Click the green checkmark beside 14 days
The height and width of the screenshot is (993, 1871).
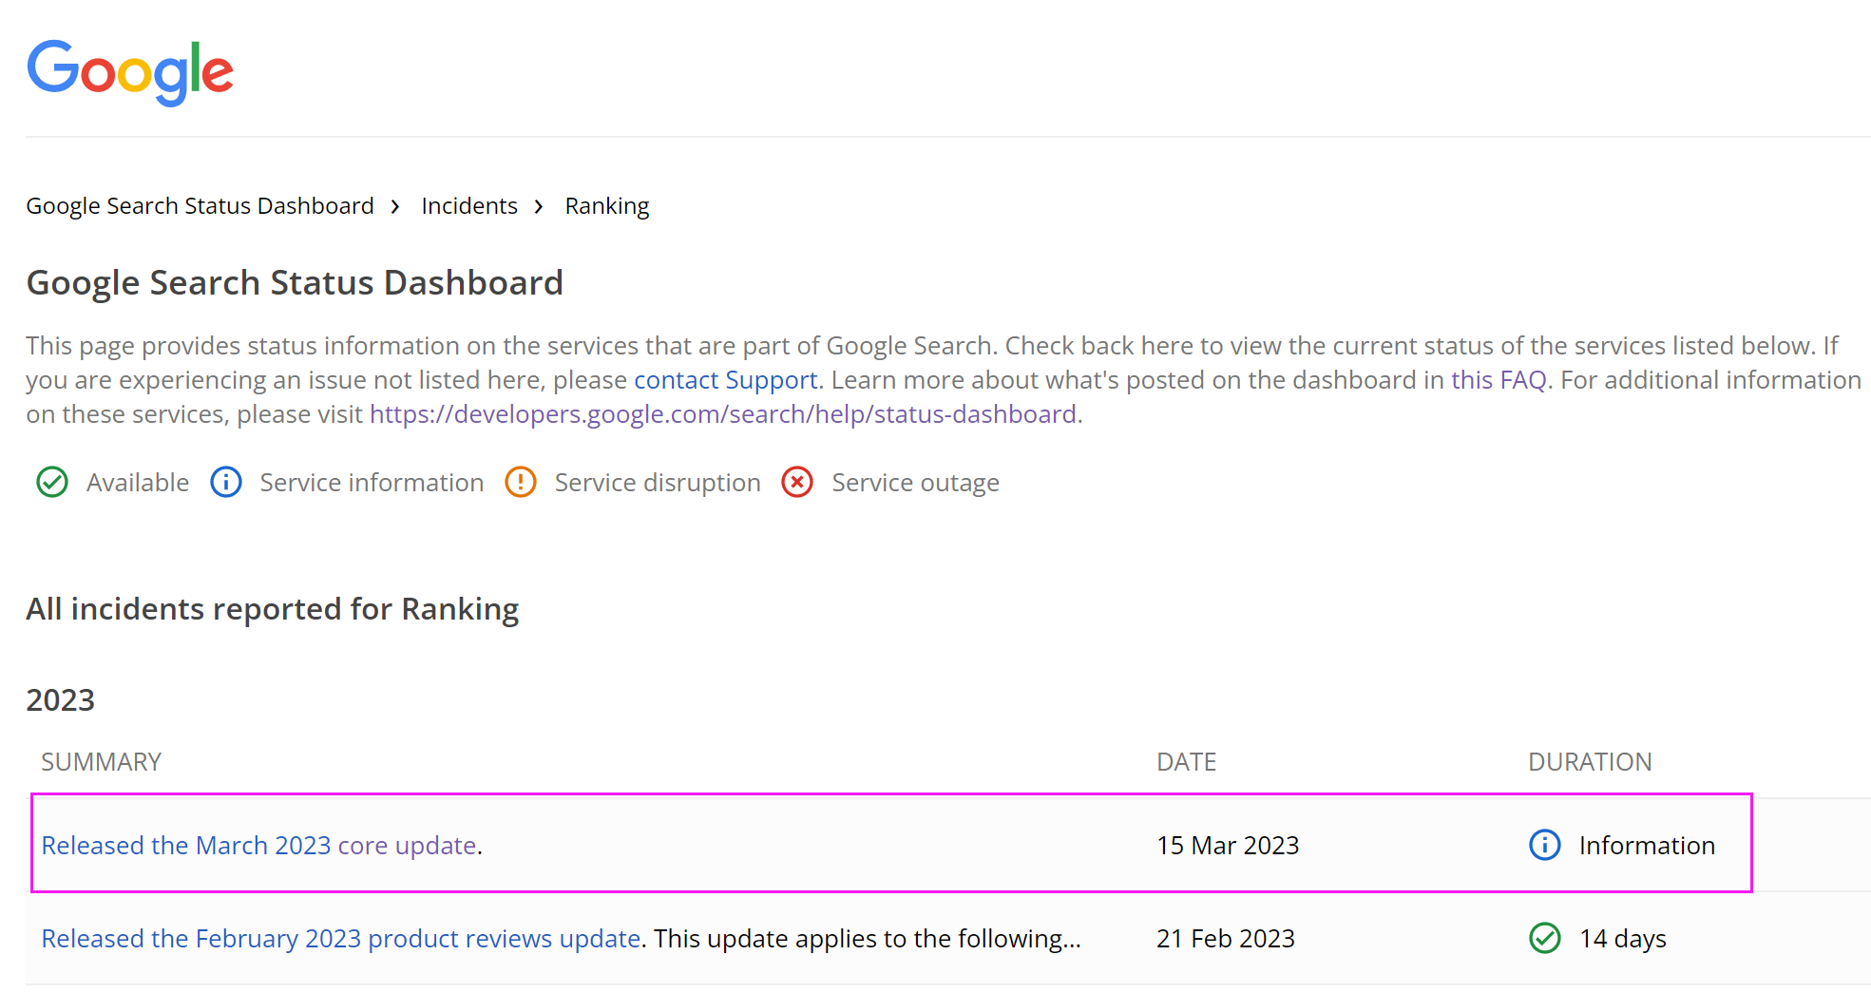[1544, 938]
